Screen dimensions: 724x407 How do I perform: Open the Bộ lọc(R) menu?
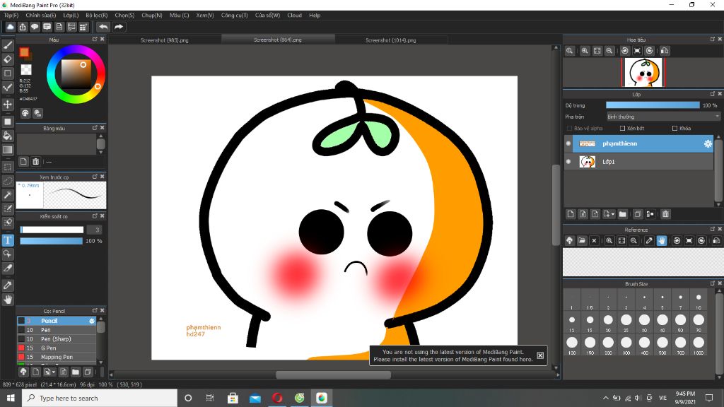(x=96, y=16)
